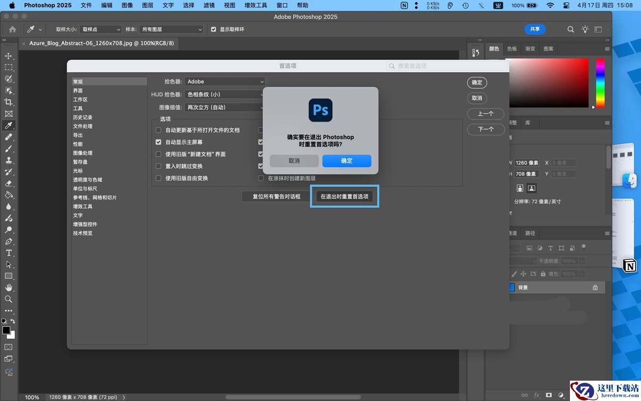The width and height of the screenshot is (641, 401).
Task: Click 取消 in the reset alert
Action: (x=294, y=160)
